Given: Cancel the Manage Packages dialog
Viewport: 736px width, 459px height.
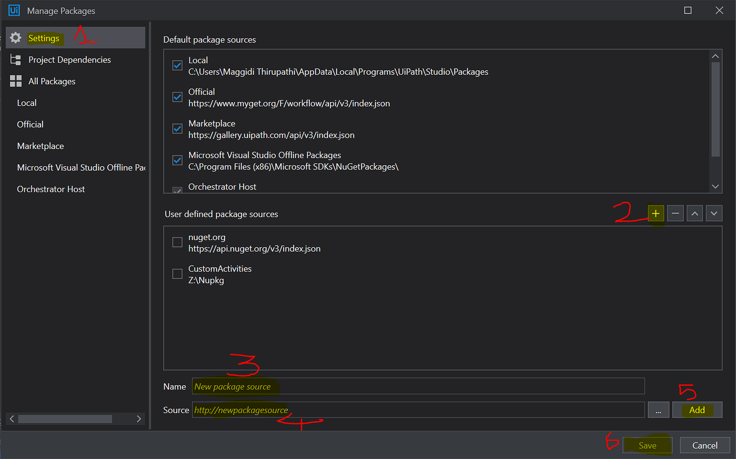Looking at the screenshot, I should coord(705,445).
